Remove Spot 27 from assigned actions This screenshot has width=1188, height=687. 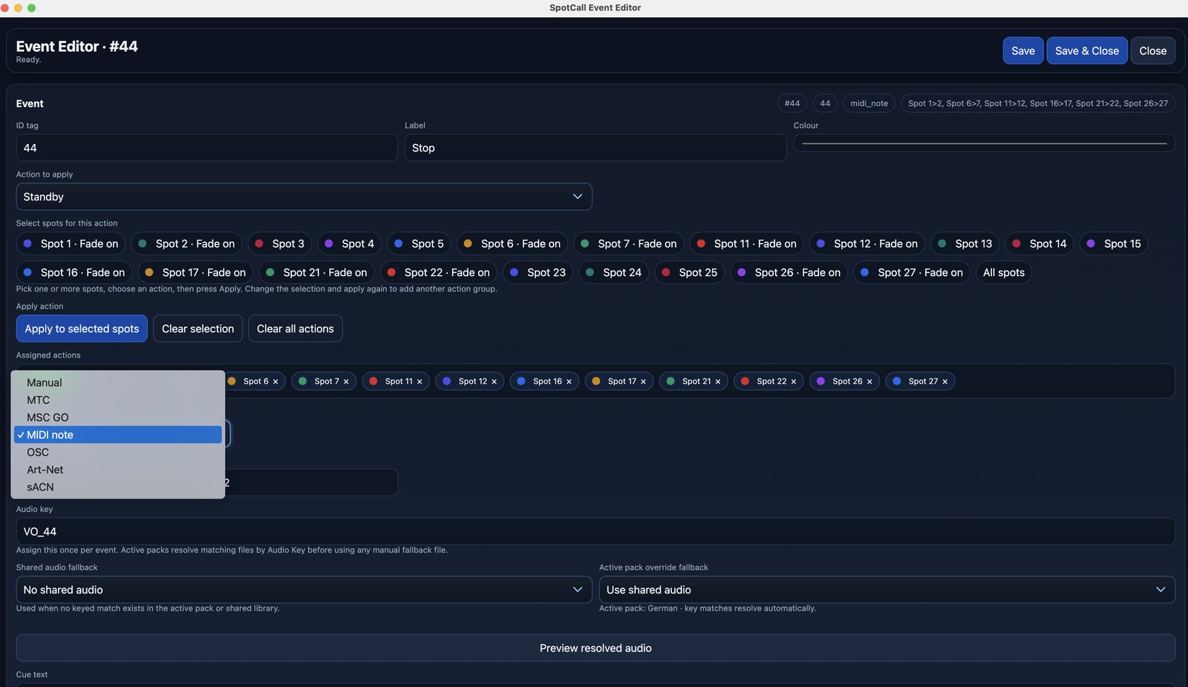point(945,381)
